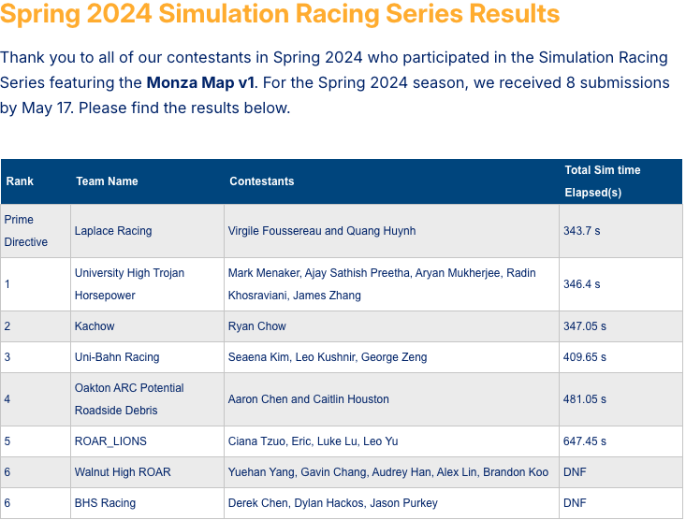
Task: Select the Uni-Bahn Racing team cell
Action: click(117, 357)
